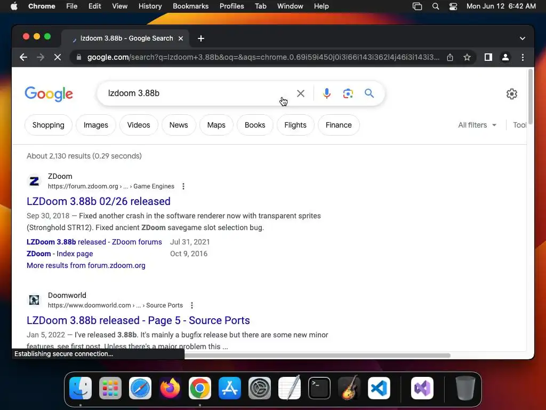Open macOS Control Center
The width and height of the screenshot is (546, 410).
coord(453,6)
